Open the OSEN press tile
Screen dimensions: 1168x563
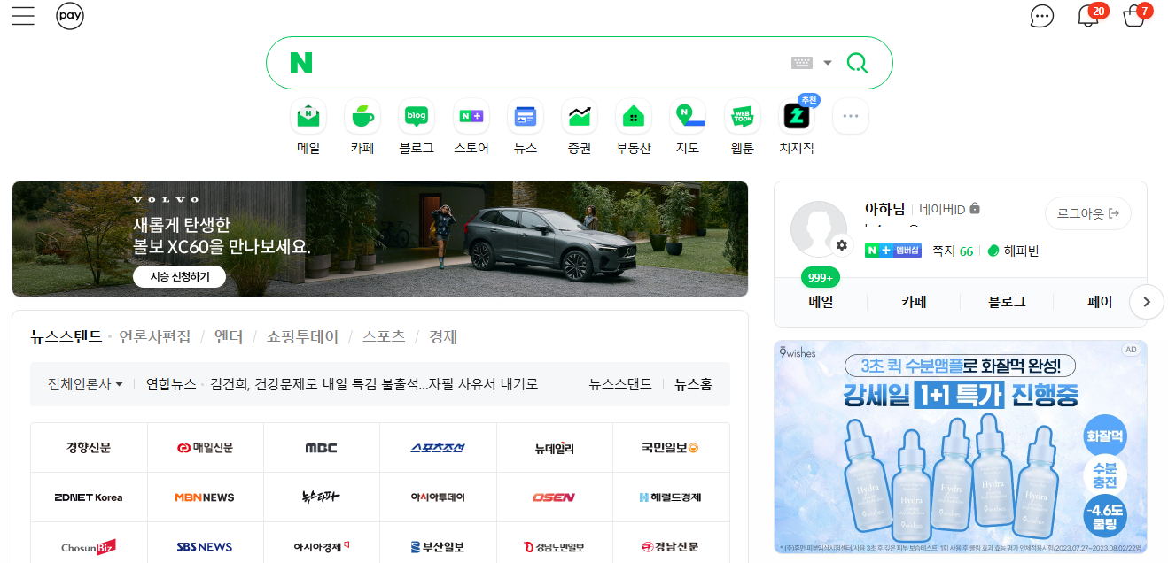click(555, 497)
